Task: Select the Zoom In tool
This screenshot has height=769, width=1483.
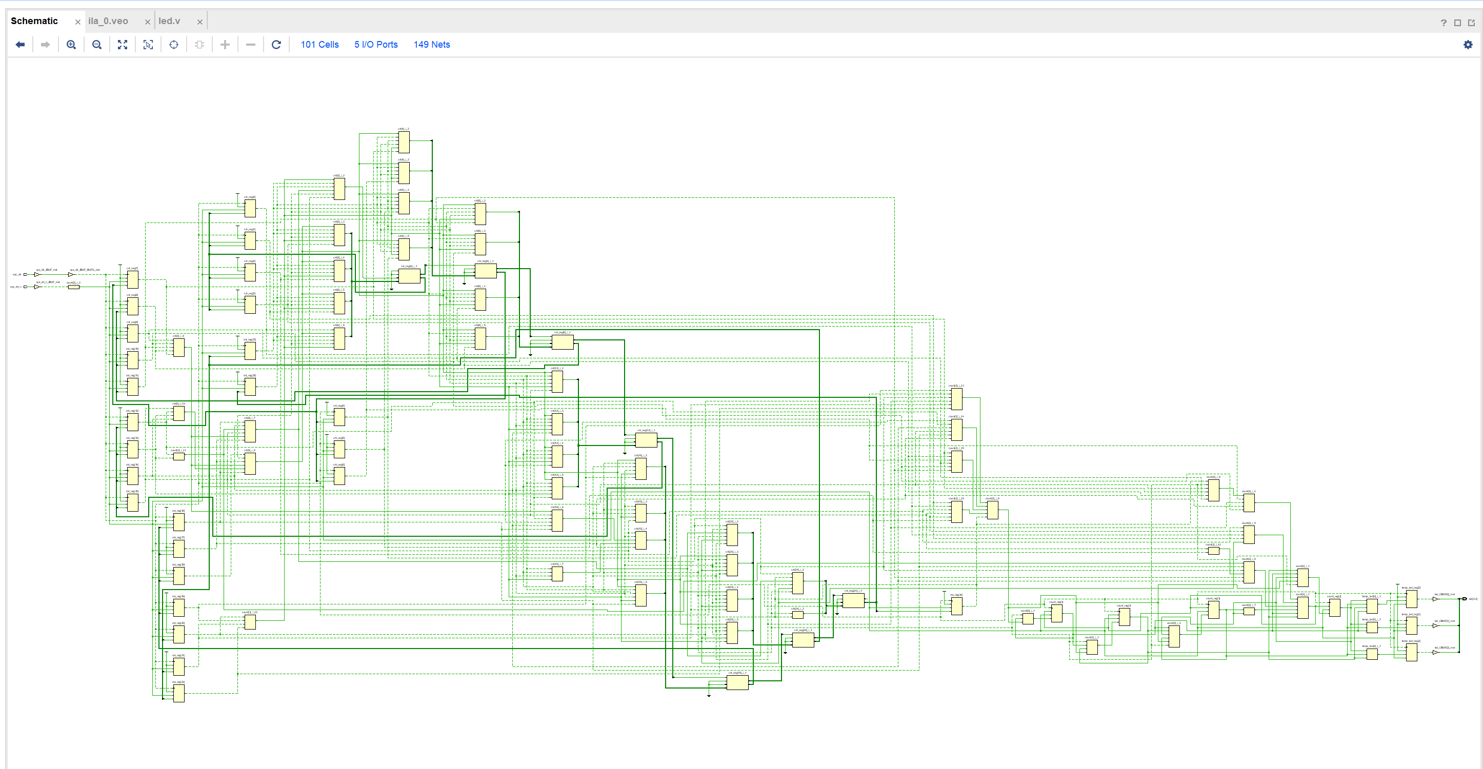Action: pyautogui.click(x=71, y=44)
